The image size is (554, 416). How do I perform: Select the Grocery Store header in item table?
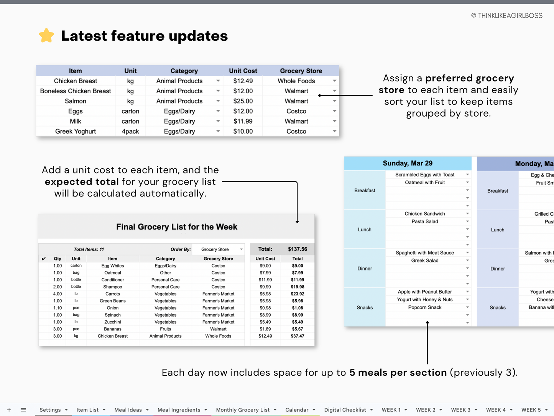(x=301, y=71)
